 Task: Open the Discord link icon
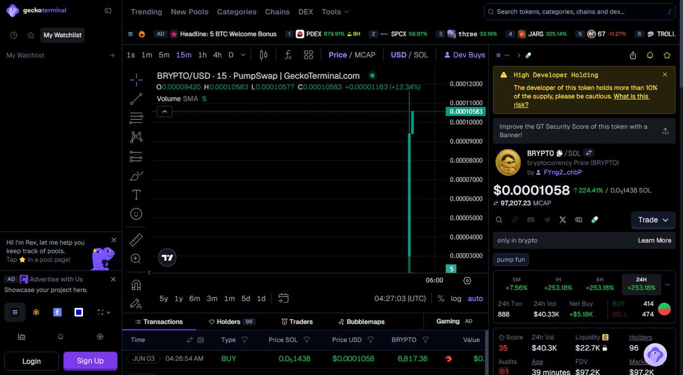[x=530, y=220]
